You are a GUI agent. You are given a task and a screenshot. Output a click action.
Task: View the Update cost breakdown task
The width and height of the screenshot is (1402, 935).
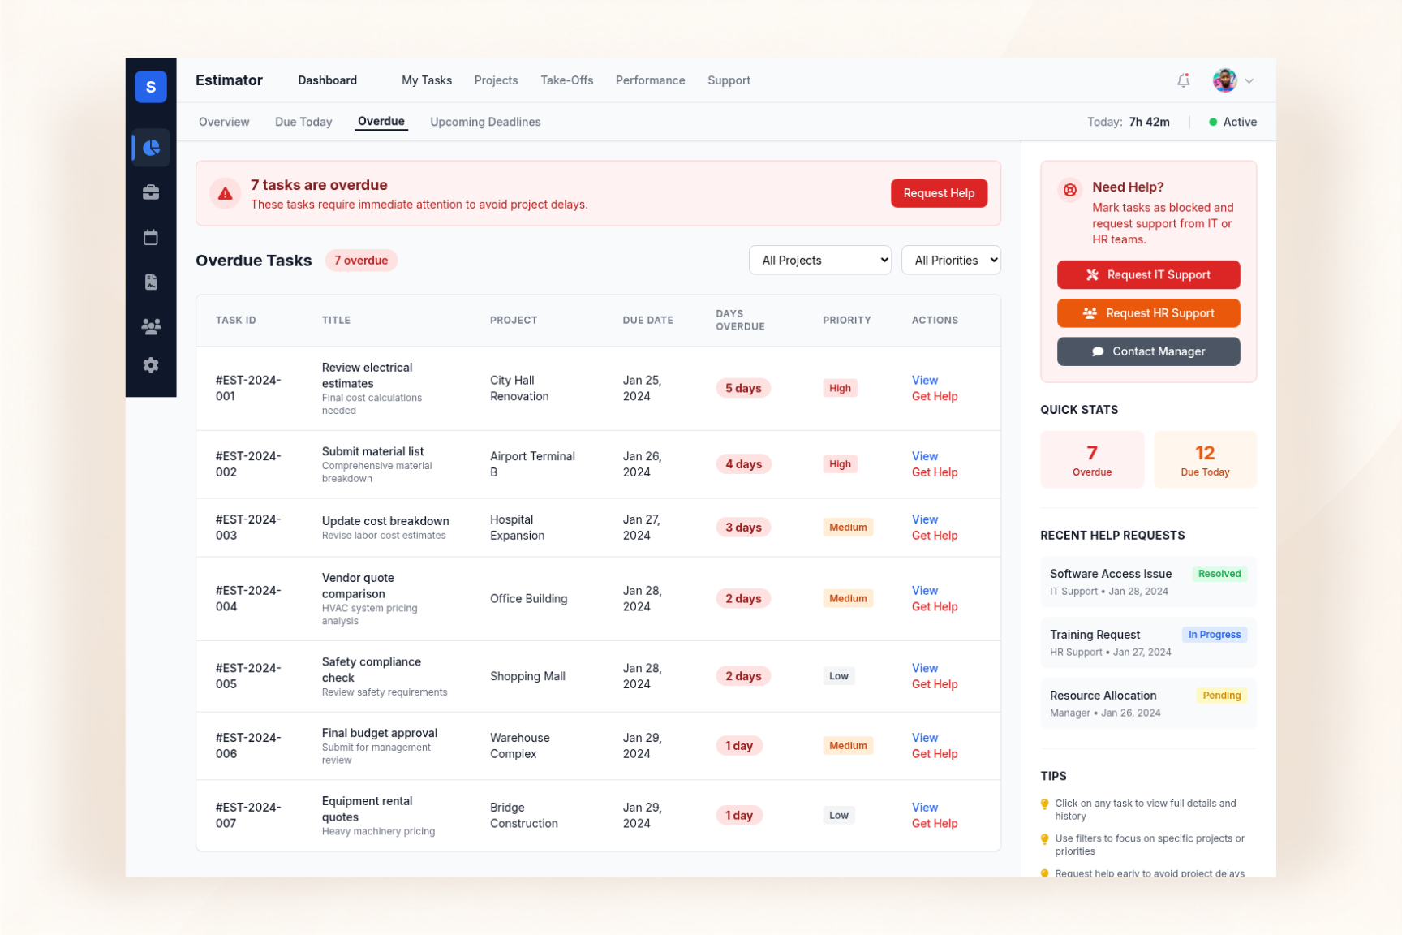(x=924, y=519)
